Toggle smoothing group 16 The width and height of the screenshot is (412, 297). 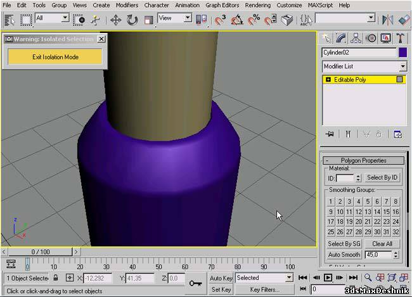[x=396, y=212]
